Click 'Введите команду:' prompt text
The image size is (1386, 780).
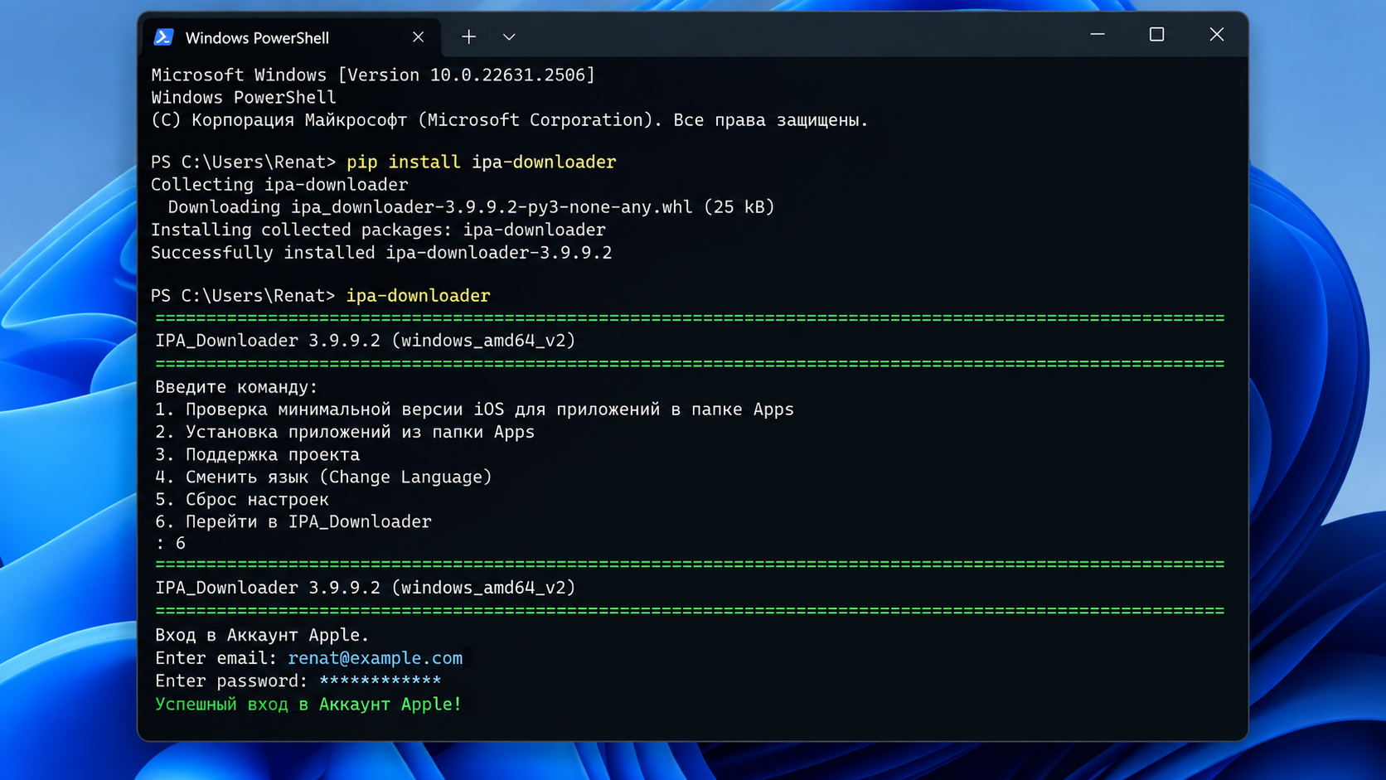236,387
